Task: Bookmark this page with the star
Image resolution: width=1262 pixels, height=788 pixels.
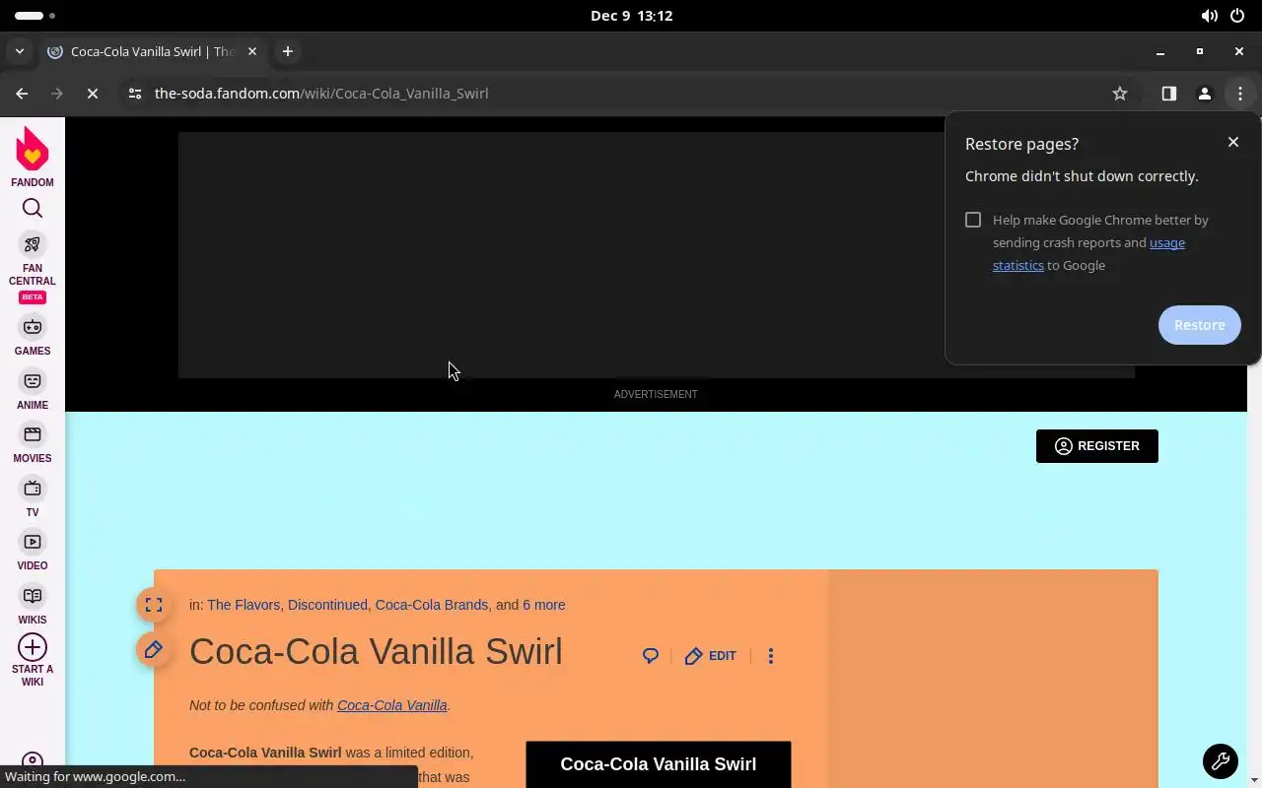Action: (1120, 94)
